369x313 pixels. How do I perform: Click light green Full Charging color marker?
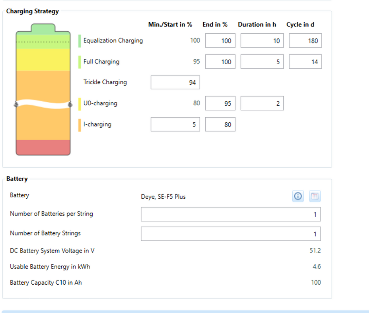(80, 62)
